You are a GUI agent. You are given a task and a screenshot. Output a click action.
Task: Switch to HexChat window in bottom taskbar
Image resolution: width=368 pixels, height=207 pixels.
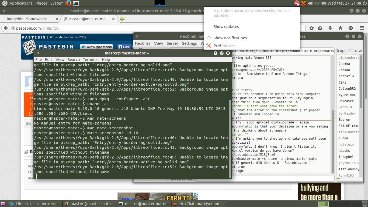point(199,204)
